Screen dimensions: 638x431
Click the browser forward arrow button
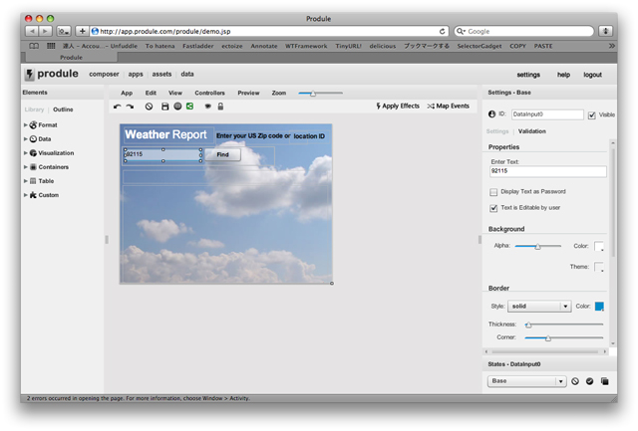click(46, 31)
